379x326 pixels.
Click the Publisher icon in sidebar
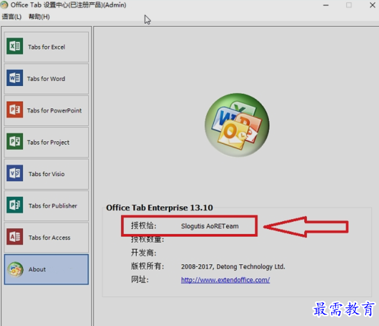point(15,205)
